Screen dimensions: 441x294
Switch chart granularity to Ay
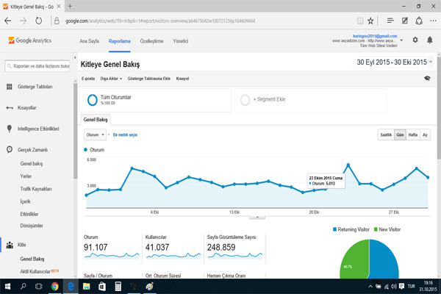click(x=425, y=135)
